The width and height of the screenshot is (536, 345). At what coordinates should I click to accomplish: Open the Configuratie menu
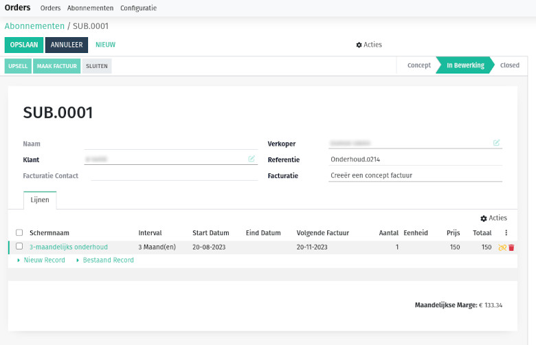click(138, 8)
